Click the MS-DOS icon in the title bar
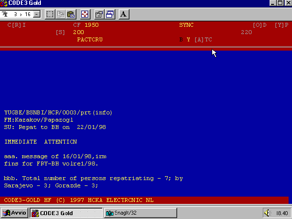The width and height of the screenshot is (292, 219). click(4, 3)
